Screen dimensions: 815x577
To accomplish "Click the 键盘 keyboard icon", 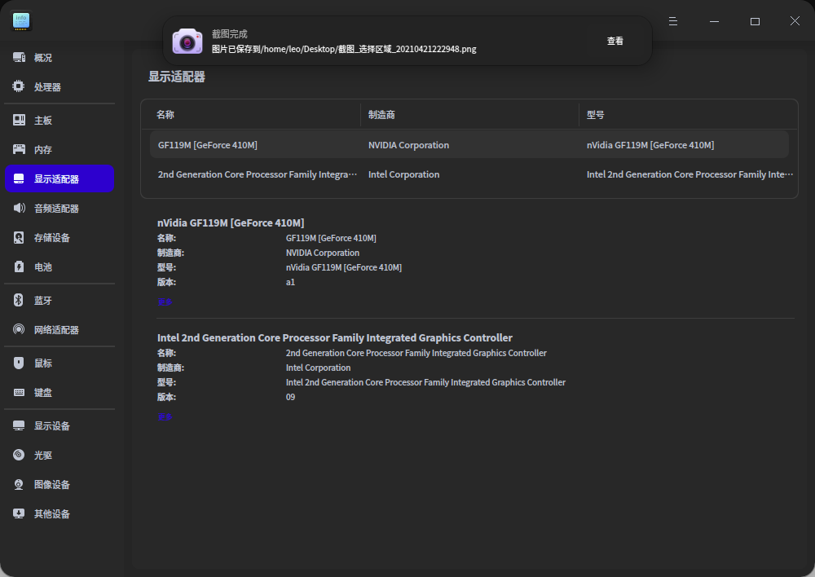I will click(x=19, y=393).
